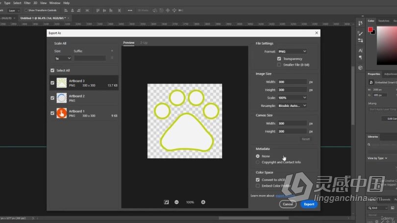The width and height of the screenshot is (397, 223).
Task: Click the Image Size Width field
Action: click(x=292, y=82)
